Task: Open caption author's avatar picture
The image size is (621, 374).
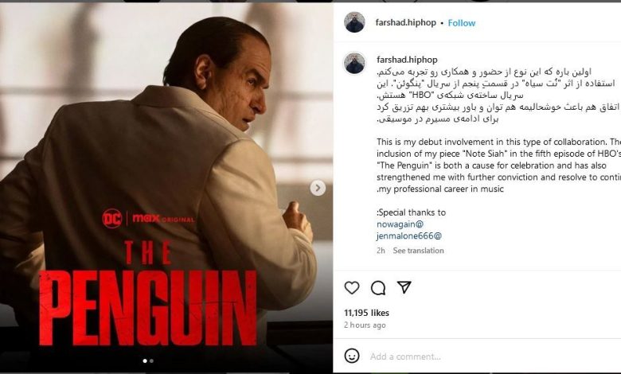Action: coord(354,63)
